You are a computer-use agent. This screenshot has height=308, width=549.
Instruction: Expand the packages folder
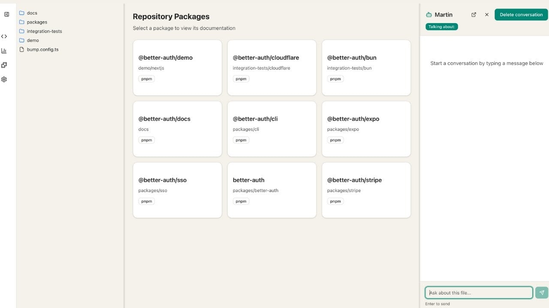37,22
